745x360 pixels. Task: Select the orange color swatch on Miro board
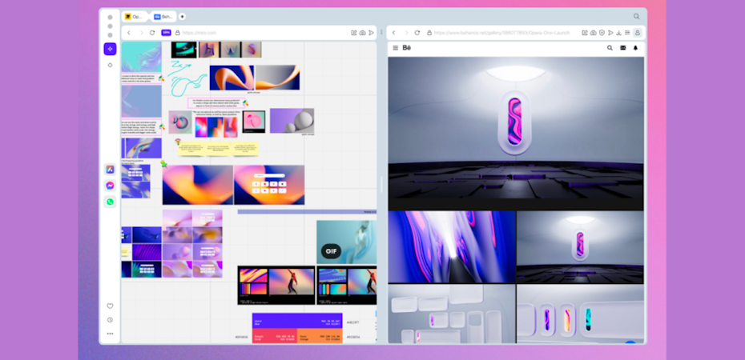tap(320, 336)
